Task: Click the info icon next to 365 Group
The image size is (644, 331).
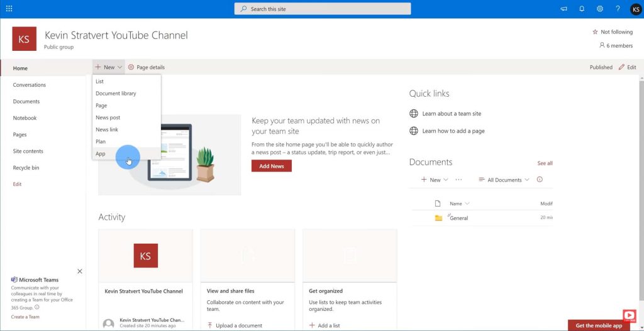Action: (x=37, y=307)
